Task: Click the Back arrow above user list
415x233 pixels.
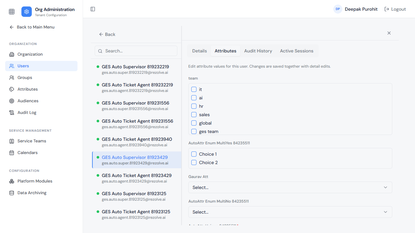Action: click(101, 34)
